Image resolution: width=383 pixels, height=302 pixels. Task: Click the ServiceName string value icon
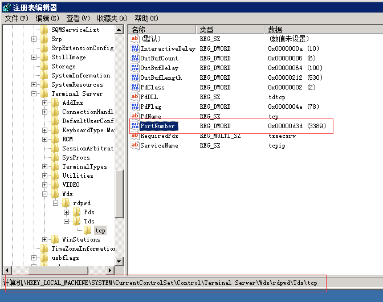click(x=135, y=145)
